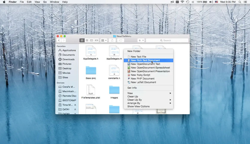Open the Go menu

[x=45, y=2]
